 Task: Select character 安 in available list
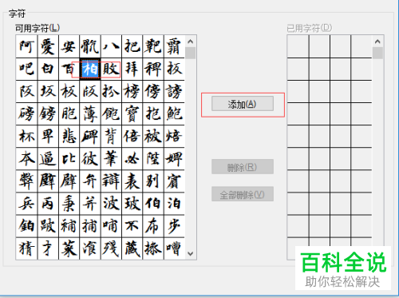coord(69,46)
